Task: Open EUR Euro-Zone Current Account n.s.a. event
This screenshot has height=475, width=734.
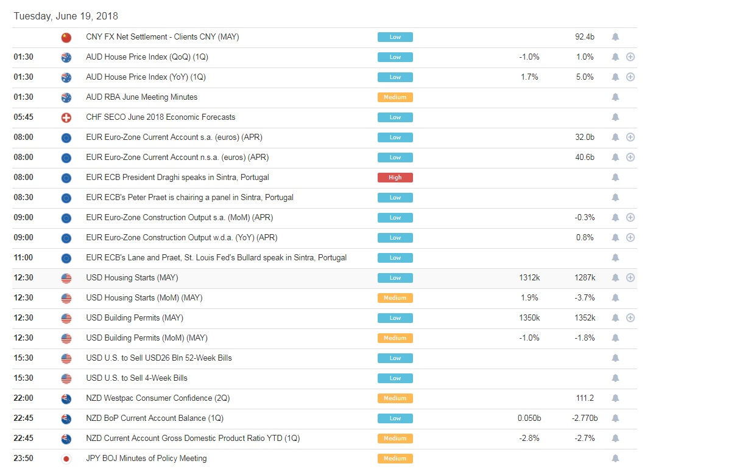Action: 177,158
